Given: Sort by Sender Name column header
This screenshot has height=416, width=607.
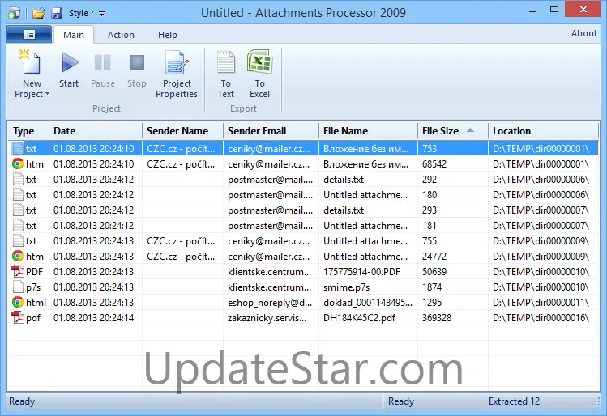Looking at the screenshot, I should point(182,131).
